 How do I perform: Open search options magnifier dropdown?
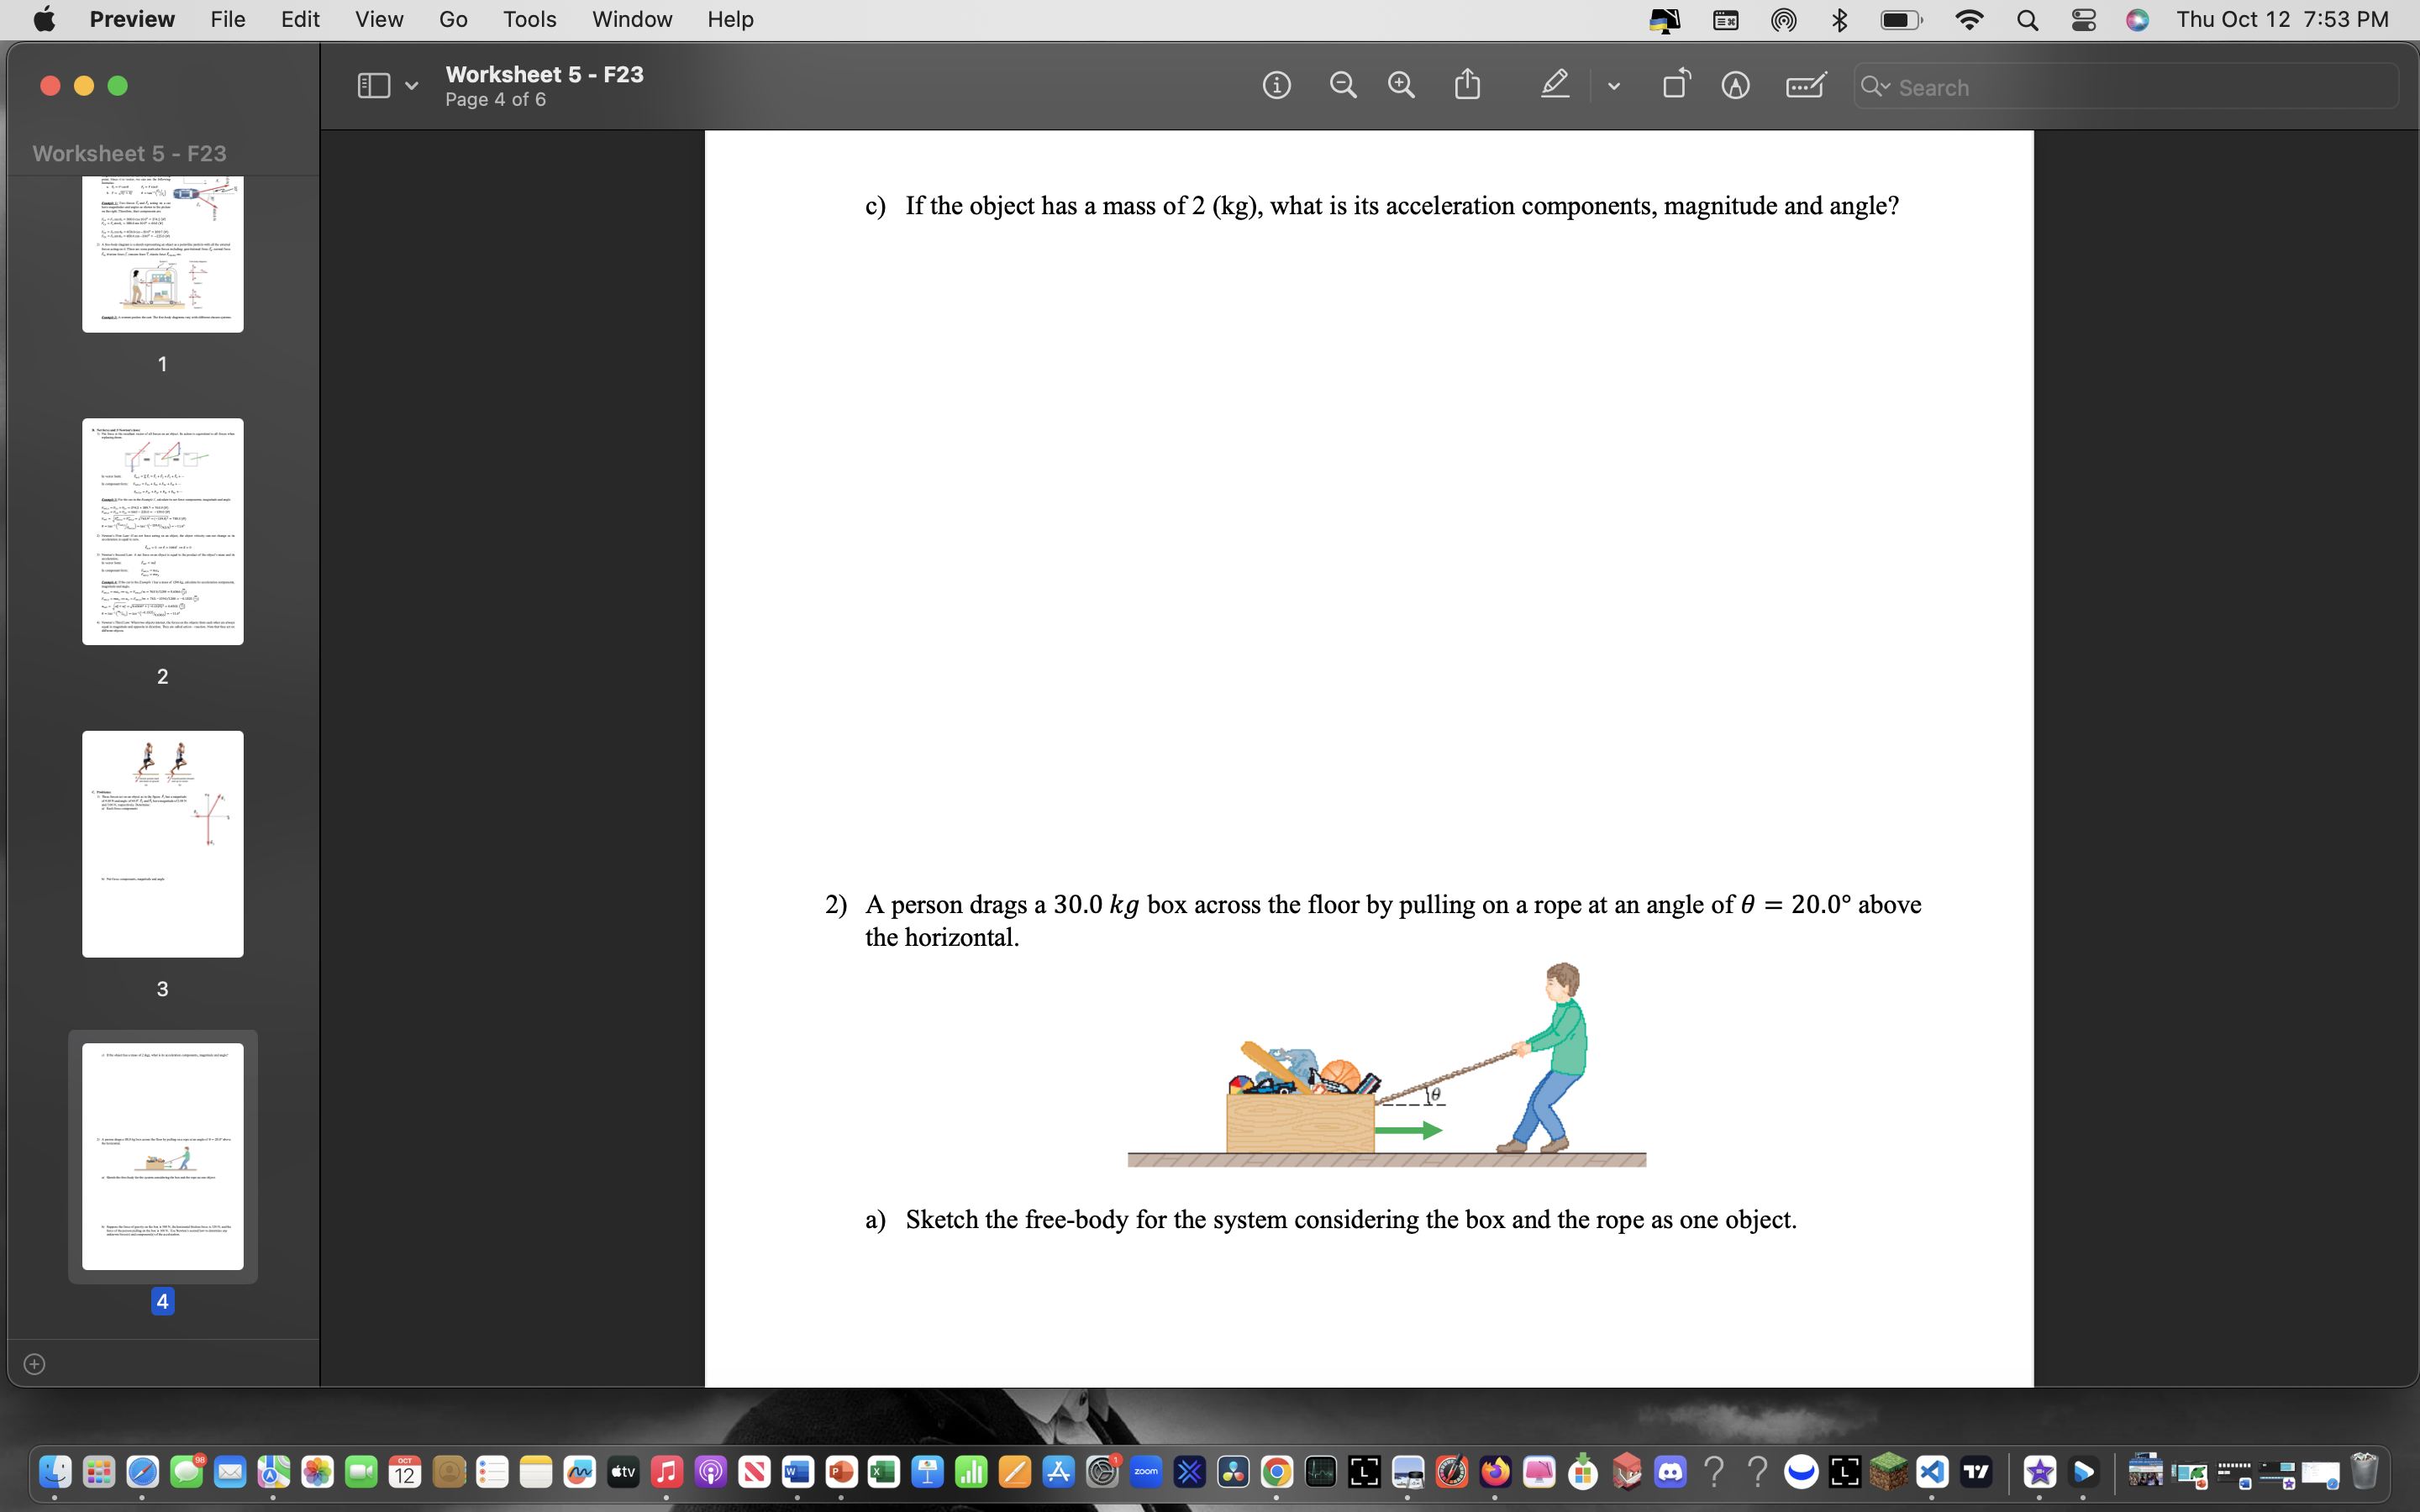(1875, 87)
